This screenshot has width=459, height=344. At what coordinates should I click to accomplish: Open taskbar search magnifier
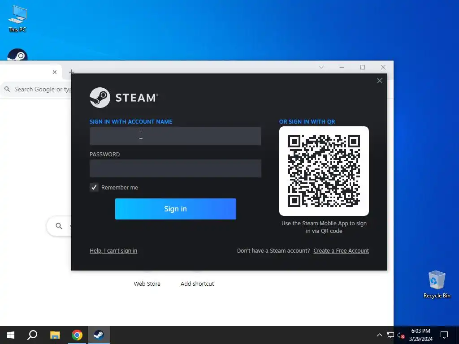32,335
